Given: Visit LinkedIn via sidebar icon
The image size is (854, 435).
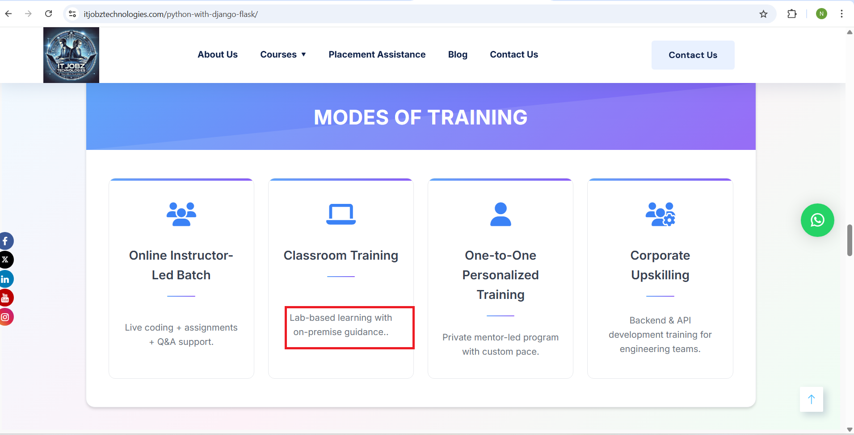Looking at the screenshot, I should [x=6, y=279].
